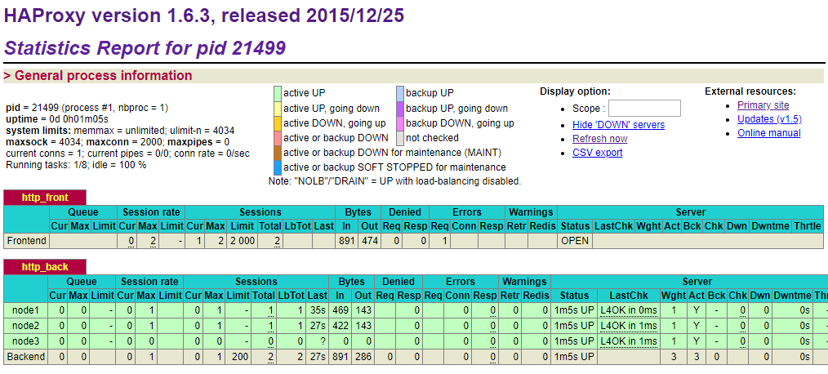Click node1 LastChk 'L4OK in 0ms'
This screenshot has height=374, width=828.
[x=629, y=310]
